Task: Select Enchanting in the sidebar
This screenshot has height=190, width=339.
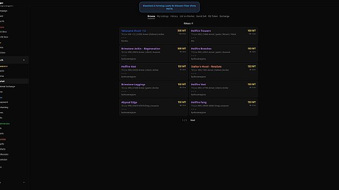Action: 4,107
